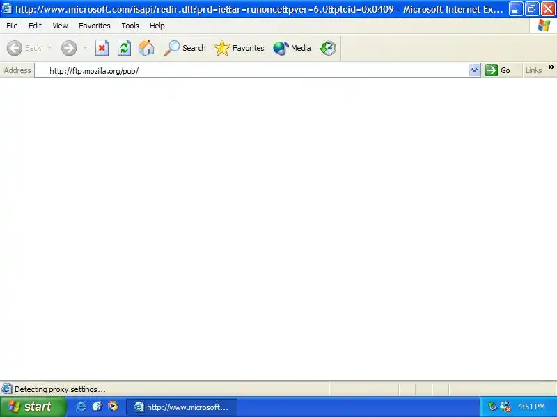Click the IE page icon in title bar

point(7,8)
